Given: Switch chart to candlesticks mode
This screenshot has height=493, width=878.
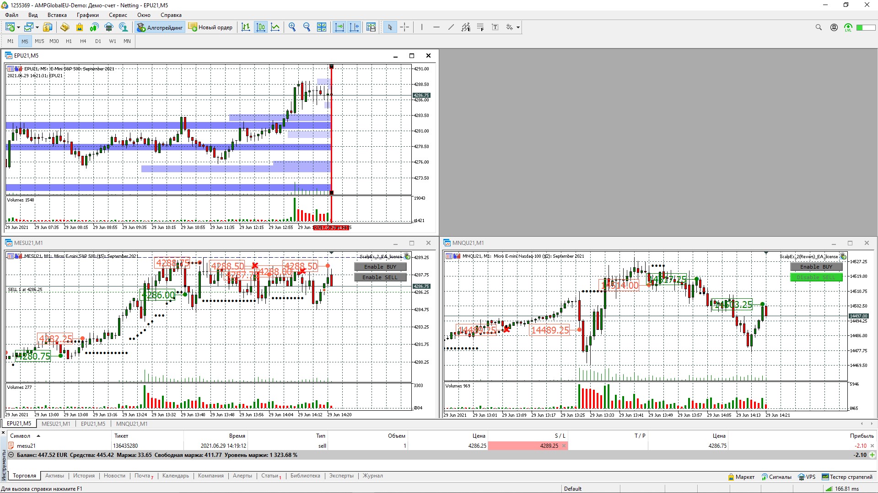Looking at the screenshot, I should pyautogui.click(x=261, y=27).
